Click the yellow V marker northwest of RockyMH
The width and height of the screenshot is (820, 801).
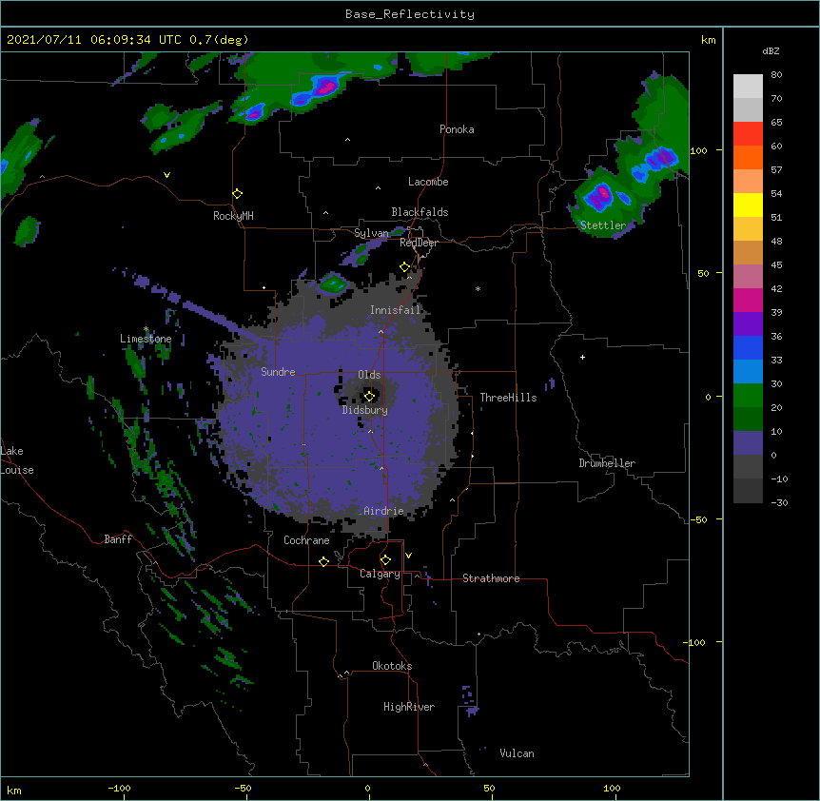coord(166,175)
